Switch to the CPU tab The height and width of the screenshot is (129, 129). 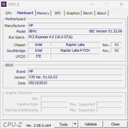pyautogui.click(x=8, y=13)
